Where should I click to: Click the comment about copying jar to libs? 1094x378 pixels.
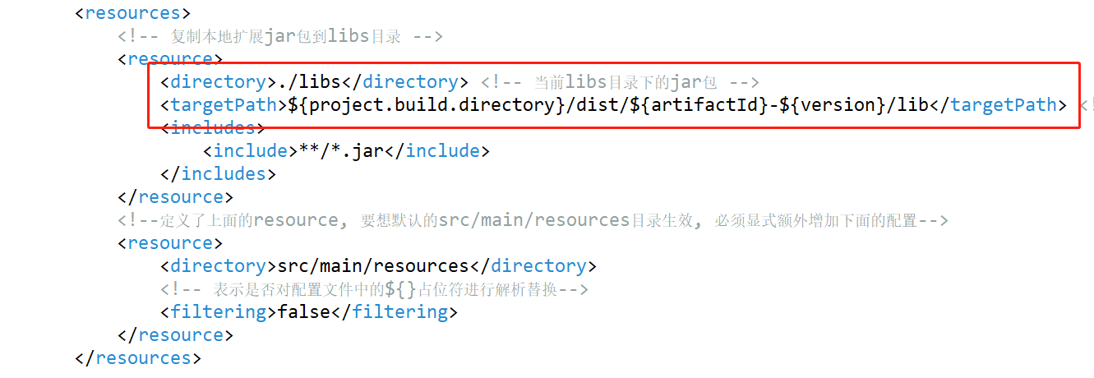pyautogui.click(x=280, y=36)
